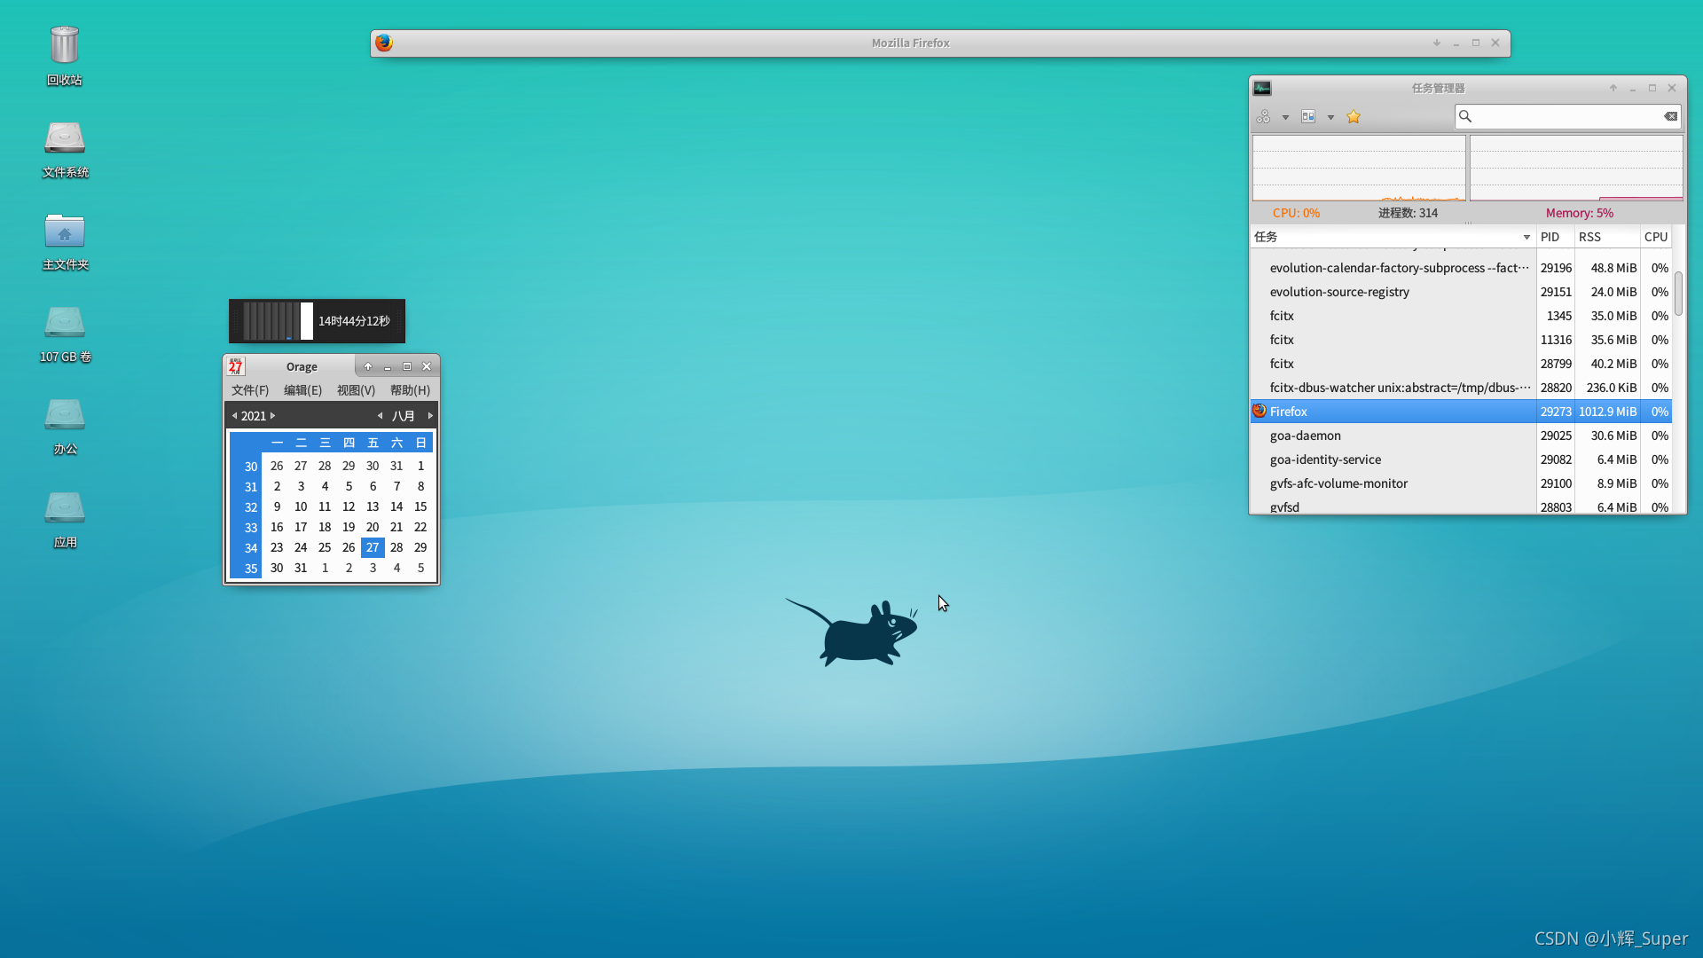
Task: Click the execute-task gears icon in Task Manager
Action: (1264, 116)
